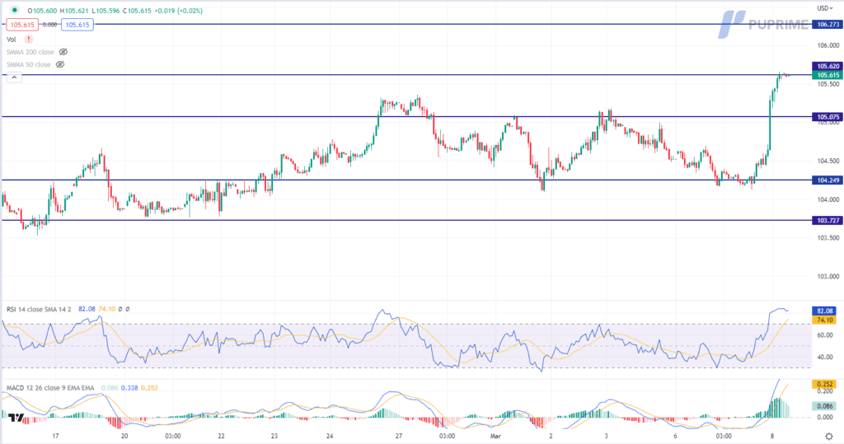Show the SMMA 200 close indicator
This screenshot has width=844, height=444.
[x=63, y=52]
